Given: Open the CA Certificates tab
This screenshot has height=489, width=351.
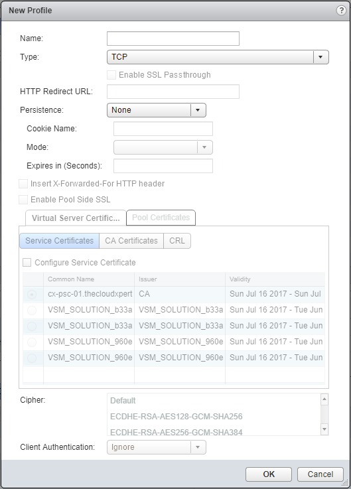Looking at the screenshot, I should pyautogui.click(x=131, y=241).
